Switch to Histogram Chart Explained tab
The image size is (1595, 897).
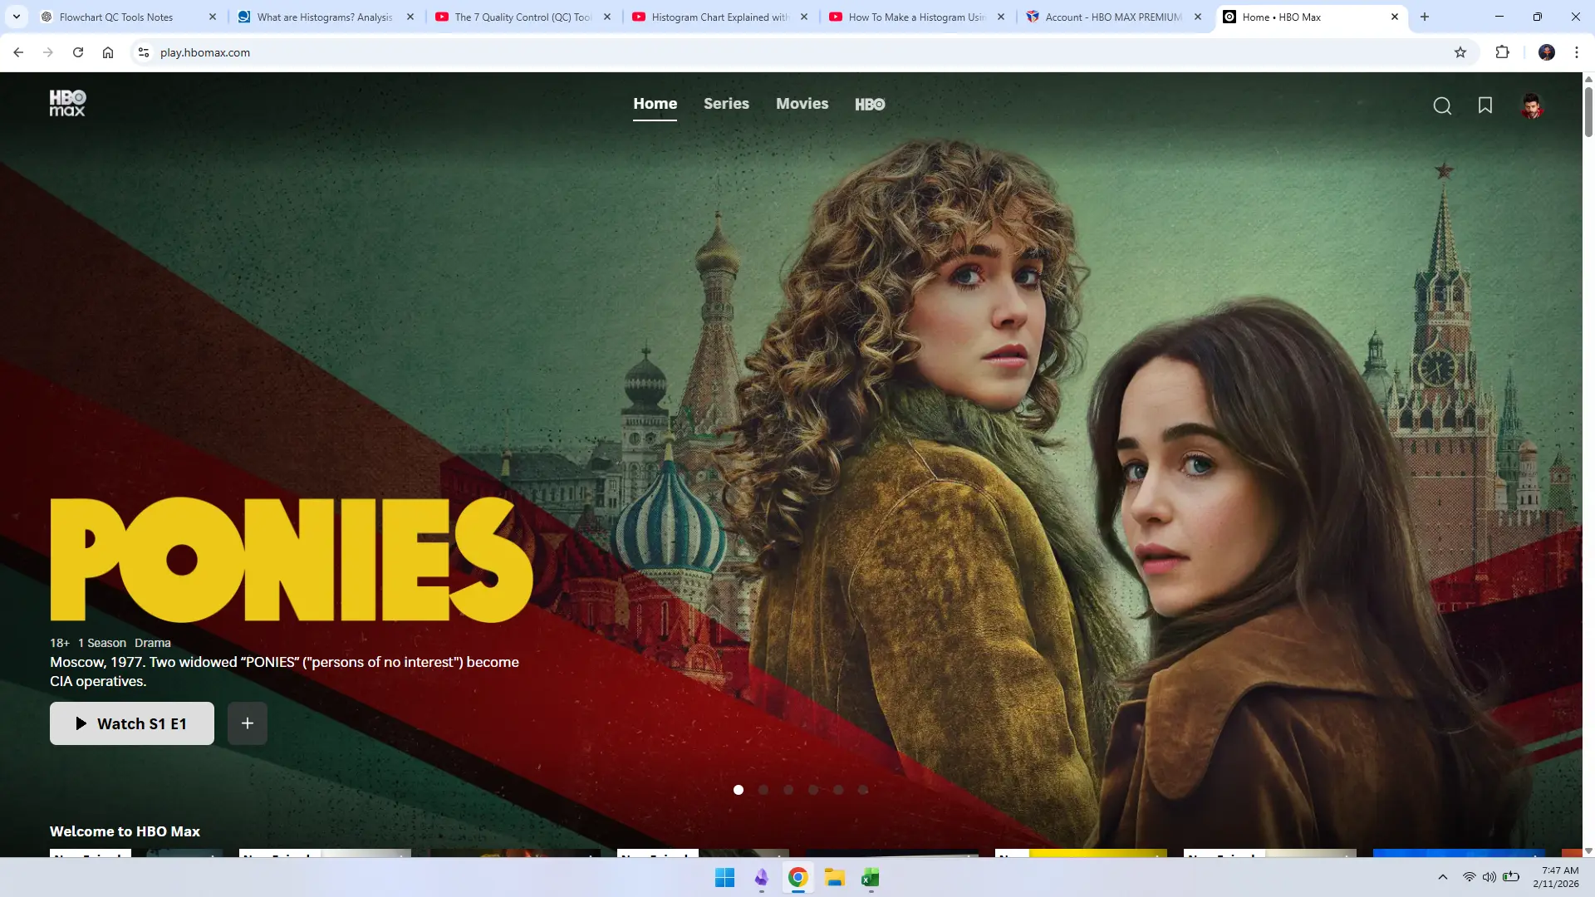click(719, 17)
